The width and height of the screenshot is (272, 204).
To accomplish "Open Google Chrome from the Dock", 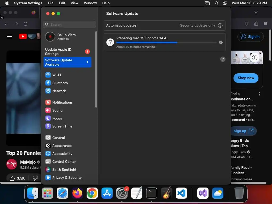I will point(92,193).
